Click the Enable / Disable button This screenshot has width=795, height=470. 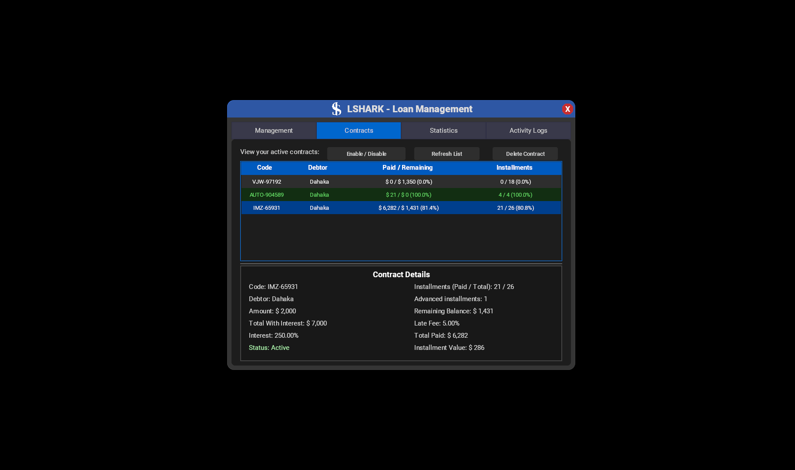click(366, 154)
